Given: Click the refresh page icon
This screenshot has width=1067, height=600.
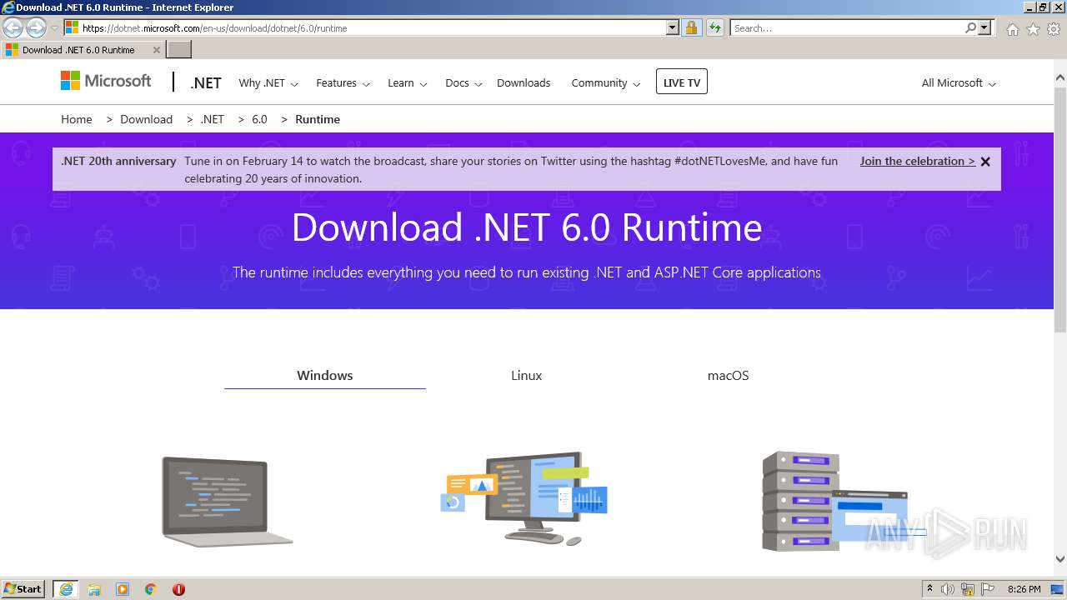Looking at the screenshot, I should (x=715, y=27).
